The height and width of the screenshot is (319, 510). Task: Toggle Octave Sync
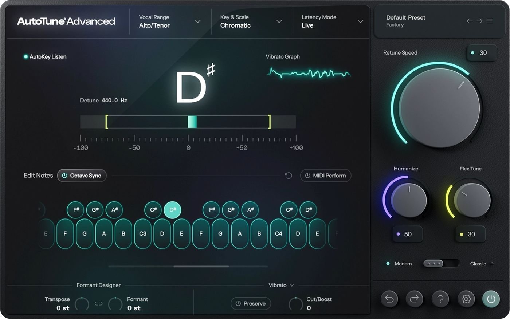point(82,176)
